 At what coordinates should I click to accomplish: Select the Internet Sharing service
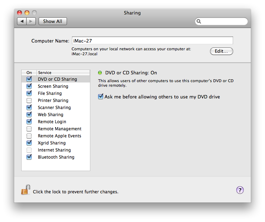[x=54, y=150]
